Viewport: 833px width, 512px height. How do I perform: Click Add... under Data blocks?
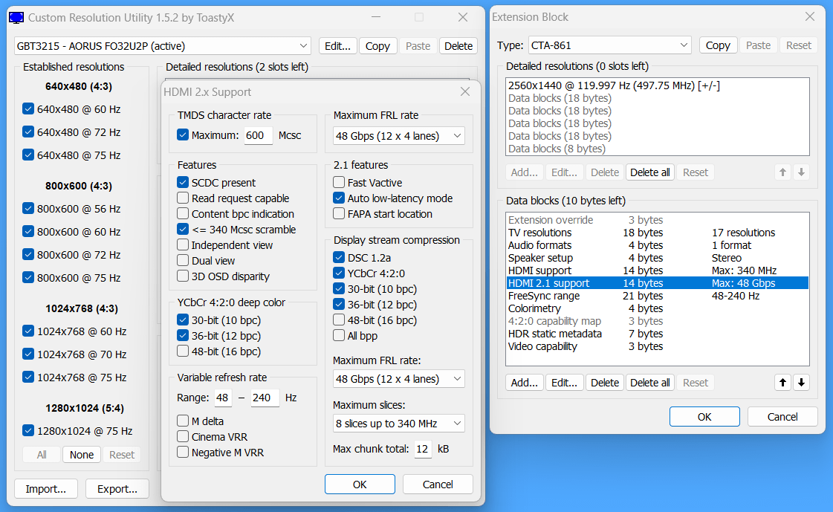(x=525, y=383)
